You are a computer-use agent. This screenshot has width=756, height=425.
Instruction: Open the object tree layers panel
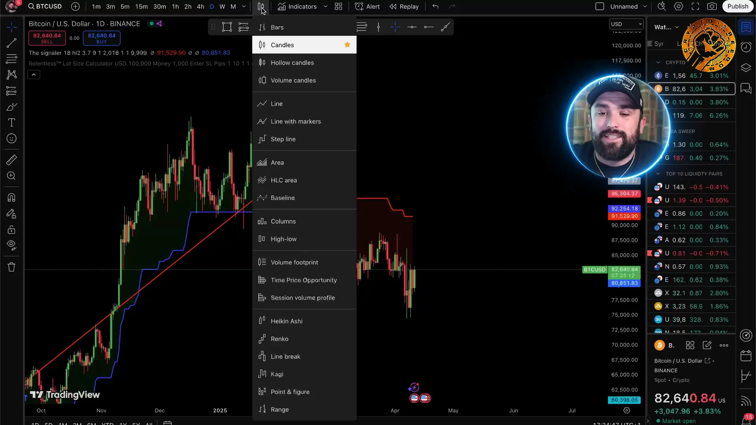click(x=746, y=68)
